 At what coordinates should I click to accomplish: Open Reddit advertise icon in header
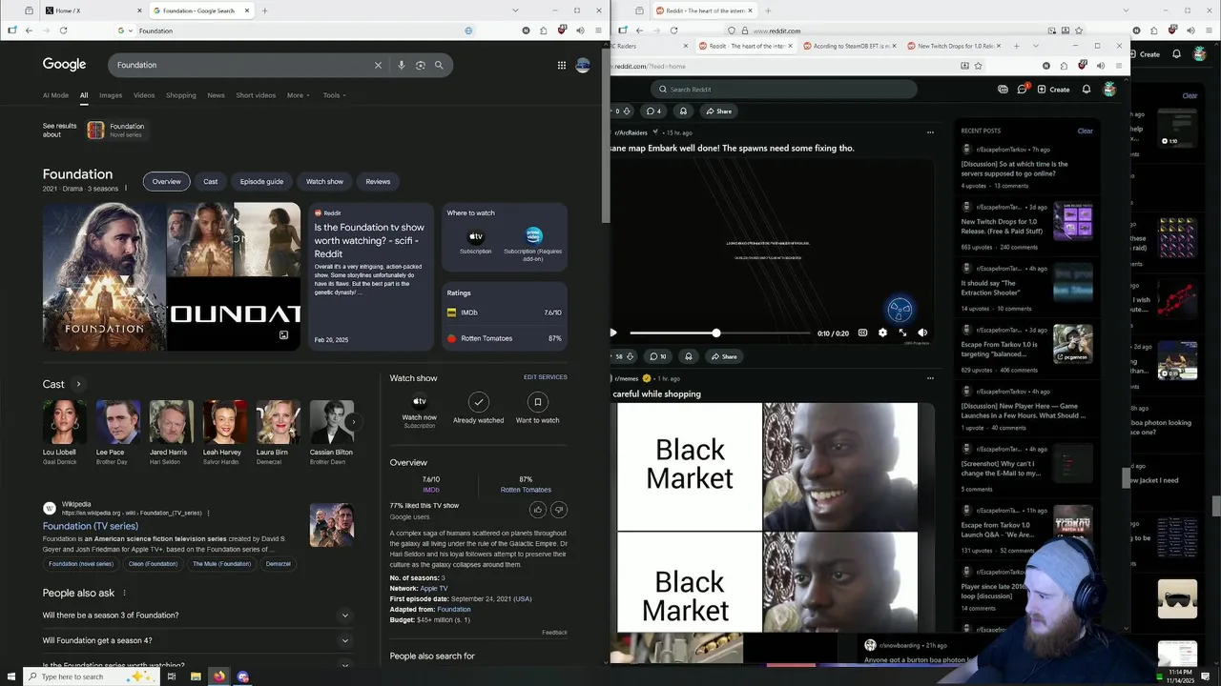click(x=1003, y=89)
